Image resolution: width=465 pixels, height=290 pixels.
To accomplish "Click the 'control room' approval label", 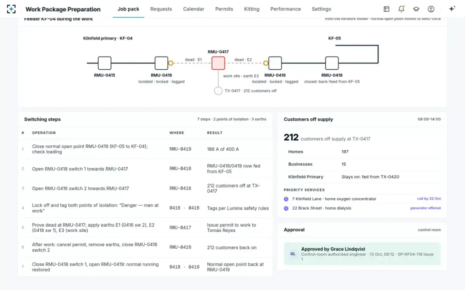I will point(429,230).
